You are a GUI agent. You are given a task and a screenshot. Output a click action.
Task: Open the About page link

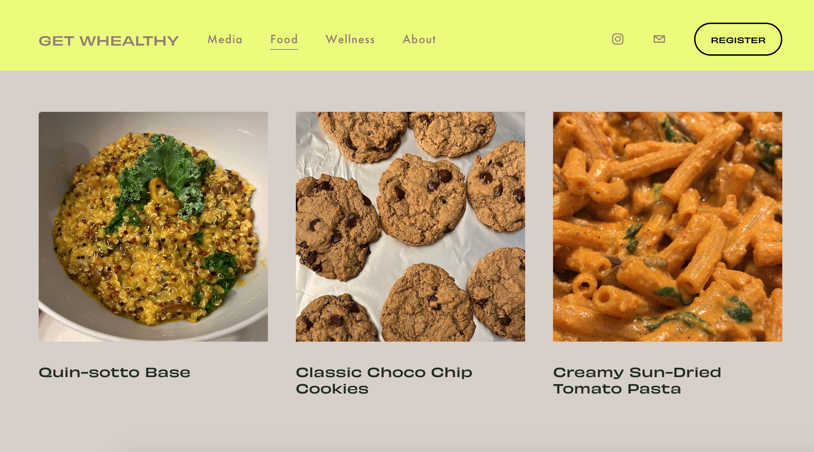coord(419,39)
